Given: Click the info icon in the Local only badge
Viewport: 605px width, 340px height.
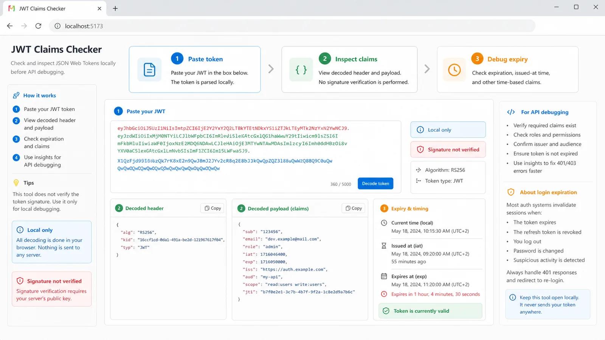Looking at the screenshot, I should [420, 130].
